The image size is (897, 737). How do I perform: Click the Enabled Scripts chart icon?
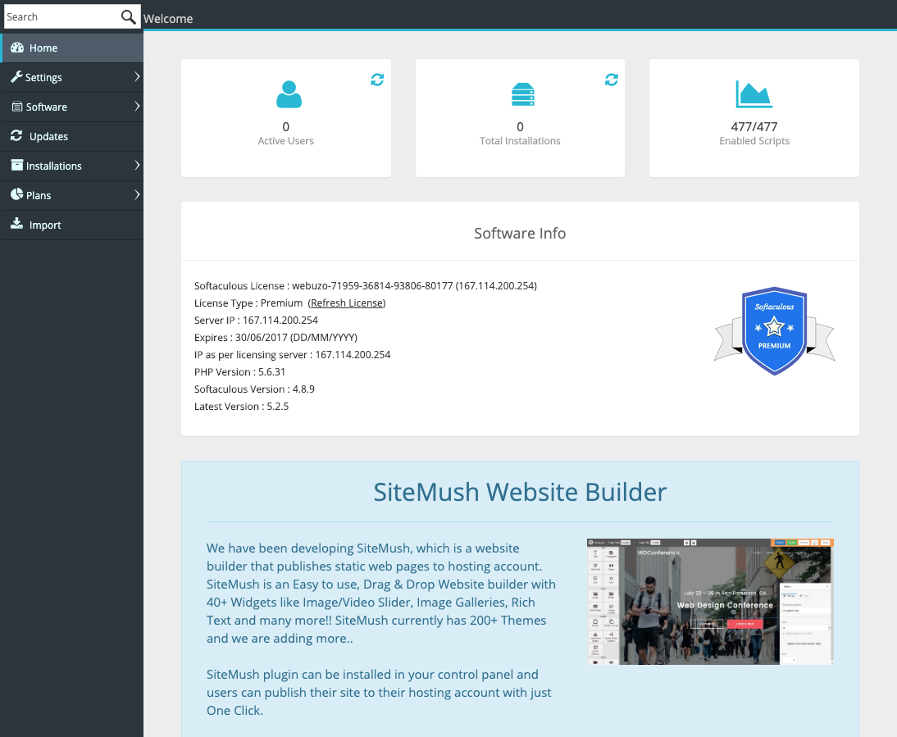(x=754, y=93)
